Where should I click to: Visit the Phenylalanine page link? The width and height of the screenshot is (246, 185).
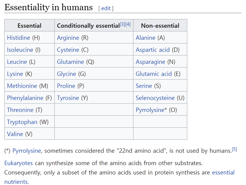25,98
